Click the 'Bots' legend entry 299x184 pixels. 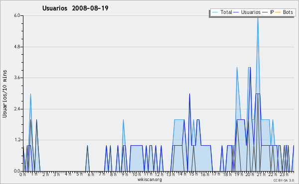(288, 12)
